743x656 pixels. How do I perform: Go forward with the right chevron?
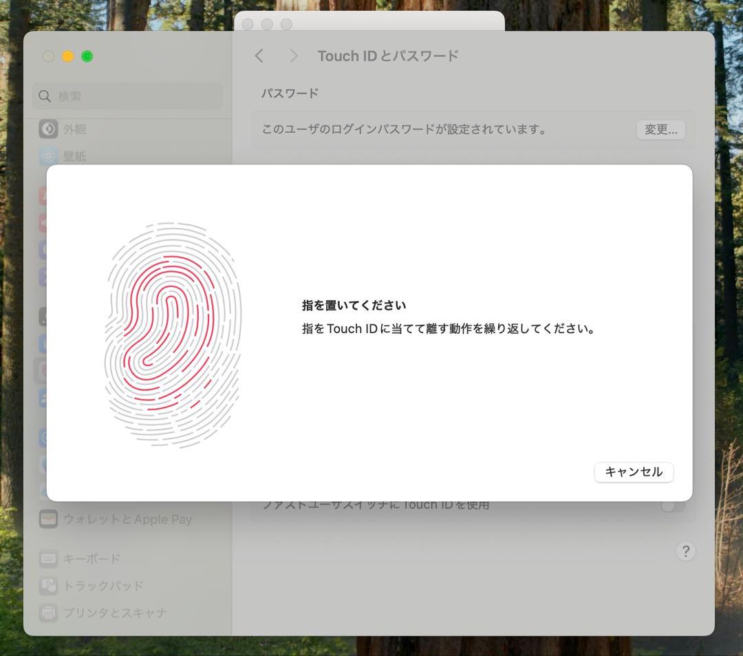point(294,56)
